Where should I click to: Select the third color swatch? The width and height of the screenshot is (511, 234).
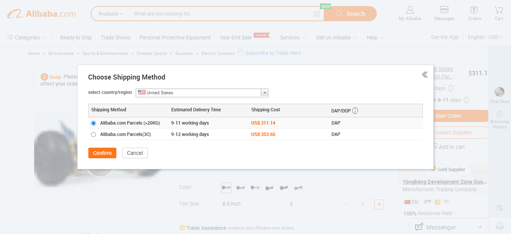click(255, 187)
